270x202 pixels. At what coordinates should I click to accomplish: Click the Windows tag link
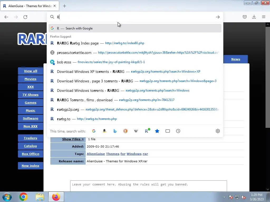(x=134, y=154)
